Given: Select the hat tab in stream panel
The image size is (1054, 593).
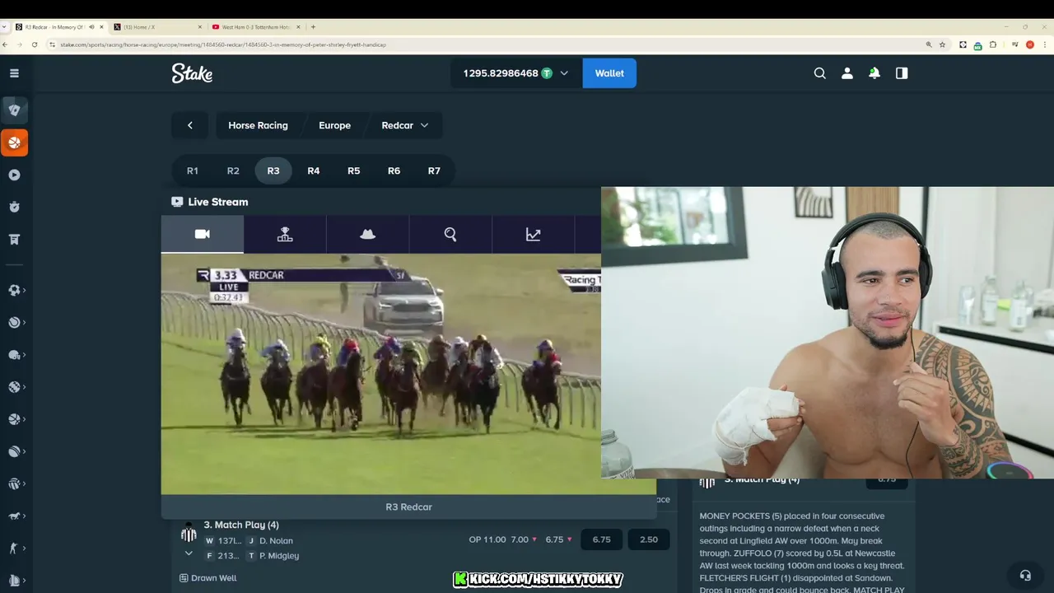Looking at the screenshot, I should (368, 234).
